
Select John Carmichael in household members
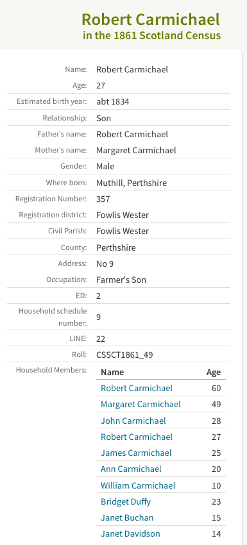(x=133, y=420)
